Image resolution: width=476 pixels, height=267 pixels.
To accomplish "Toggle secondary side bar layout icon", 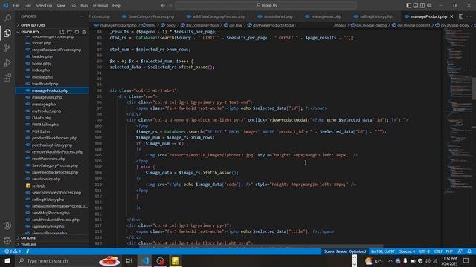I will point(422,5).
